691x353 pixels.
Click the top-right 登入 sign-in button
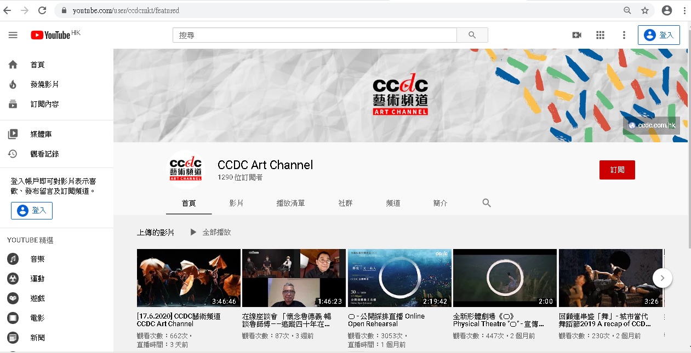(659, 35)
